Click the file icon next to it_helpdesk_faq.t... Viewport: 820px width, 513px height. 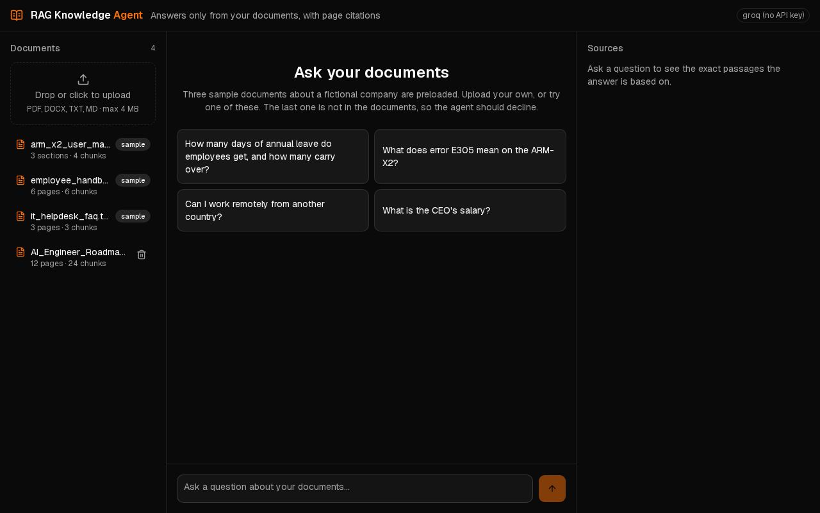pos(20,216)
